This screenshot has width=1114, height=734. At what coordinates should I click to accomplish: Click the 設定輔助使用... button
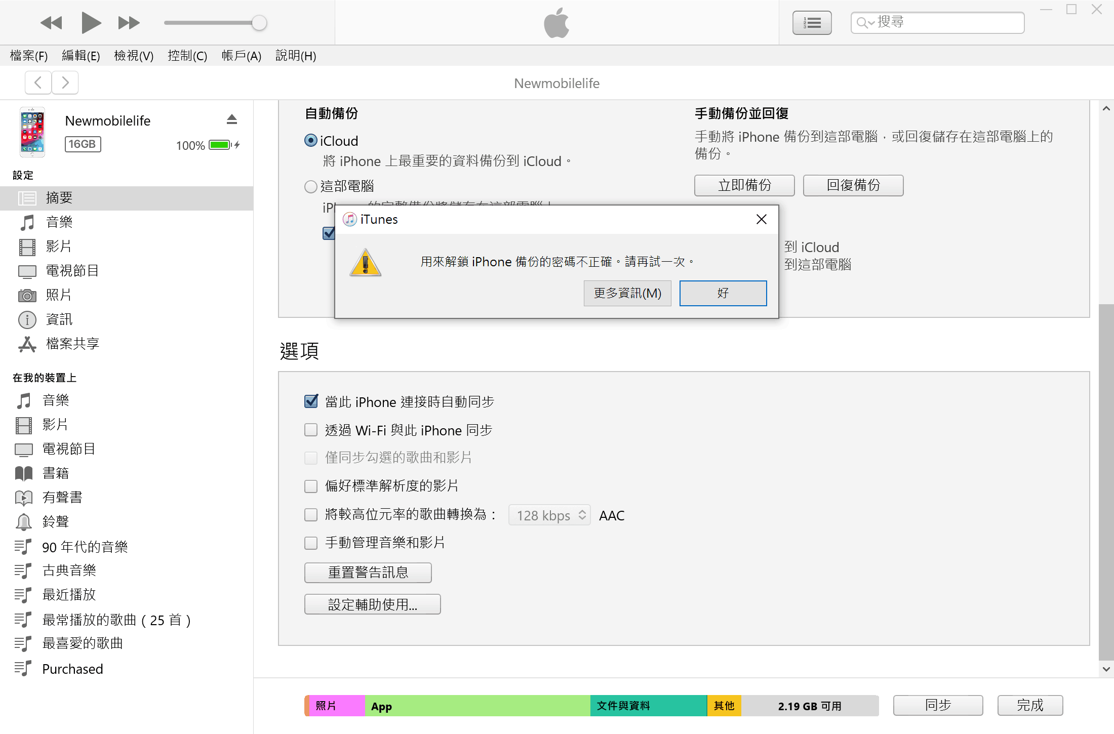click(373, 604)
